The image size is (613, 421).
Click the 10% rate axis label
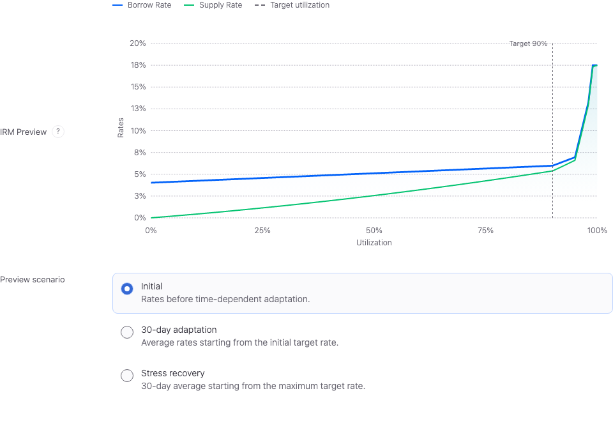[138, 131]
